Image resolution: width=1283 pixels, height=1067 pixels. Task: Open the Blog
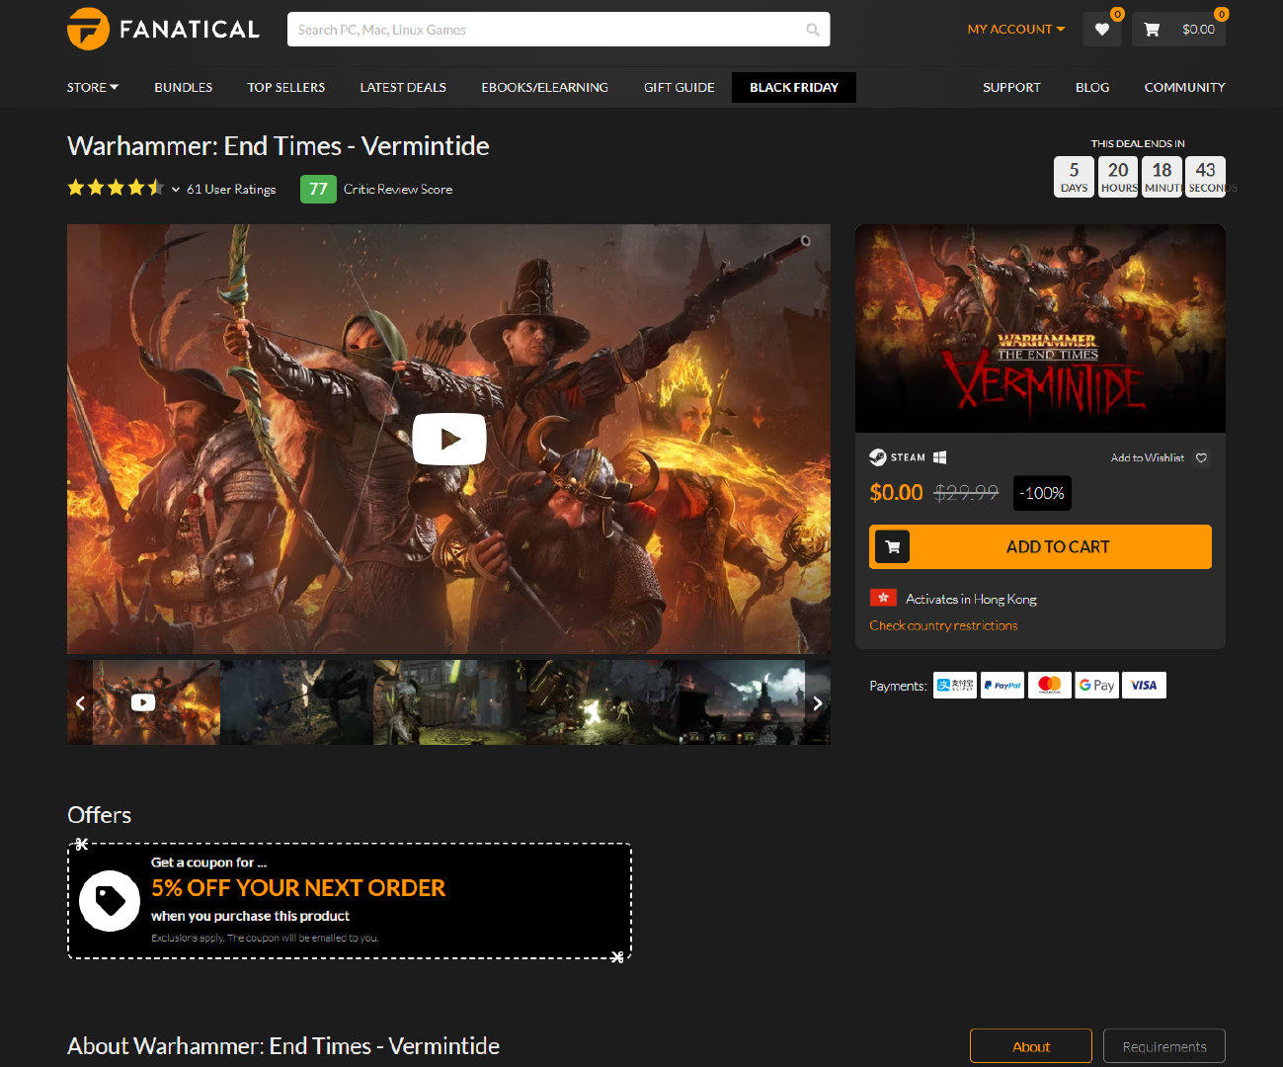point(1092,87)
